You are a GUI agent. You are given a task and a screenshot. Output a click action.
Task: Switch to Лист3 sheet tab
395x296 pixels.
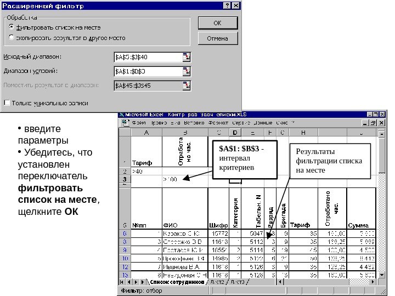[x=238, y=282]
